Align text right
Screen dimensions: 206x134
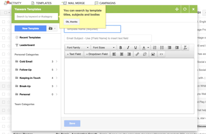point(129,54)
